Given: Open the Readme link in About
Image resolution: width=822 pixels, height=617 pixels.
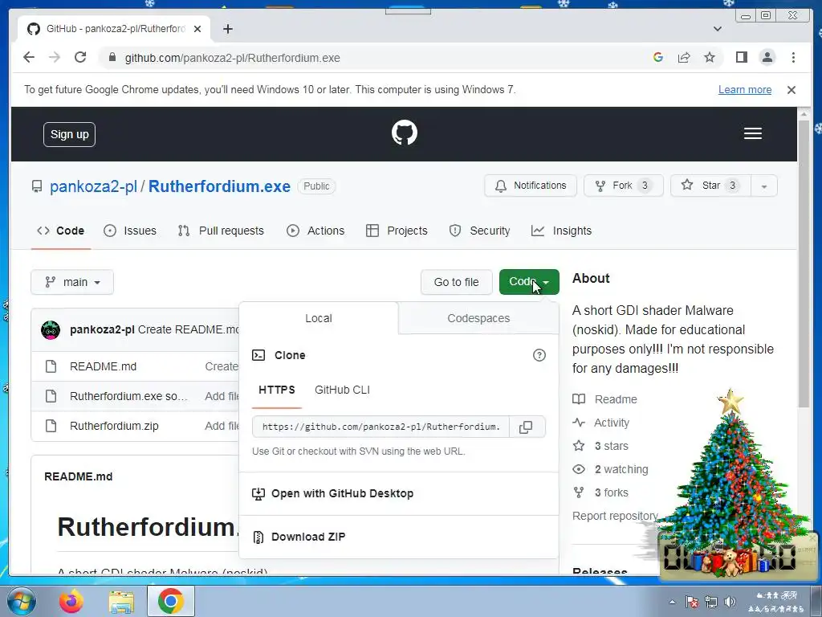Looking at the screenshot, I should click(x=616, y=399).
